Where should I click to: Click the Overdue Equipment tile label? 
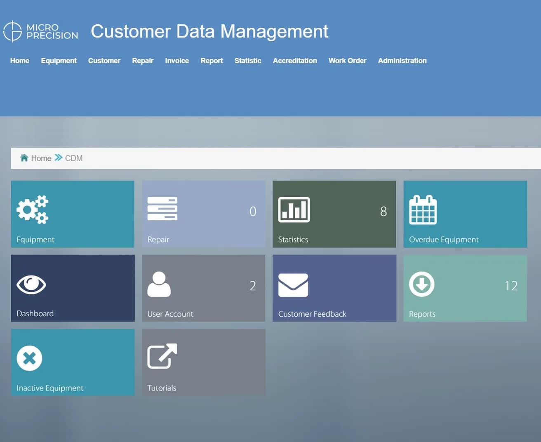coord(444,240)
